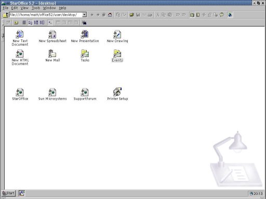The height and width of the screenshot is (199, 266).
Task: Toggle the Beamer panel button
Action: pyautogui.click(x=198, y=15)
